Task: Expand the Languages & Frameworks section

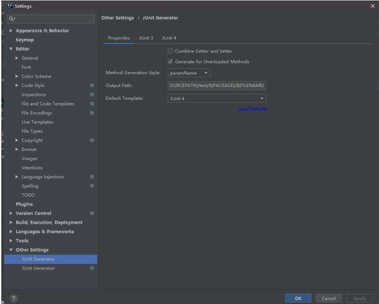Action: [x=11, y=232]
